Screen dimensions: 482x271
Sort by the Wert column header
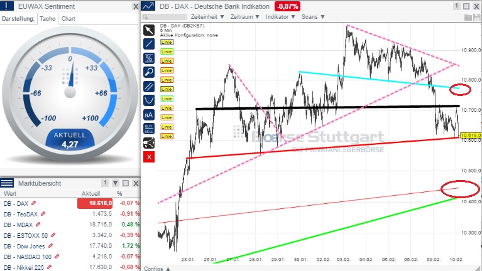pyautogui.click(x=10, y=194)
